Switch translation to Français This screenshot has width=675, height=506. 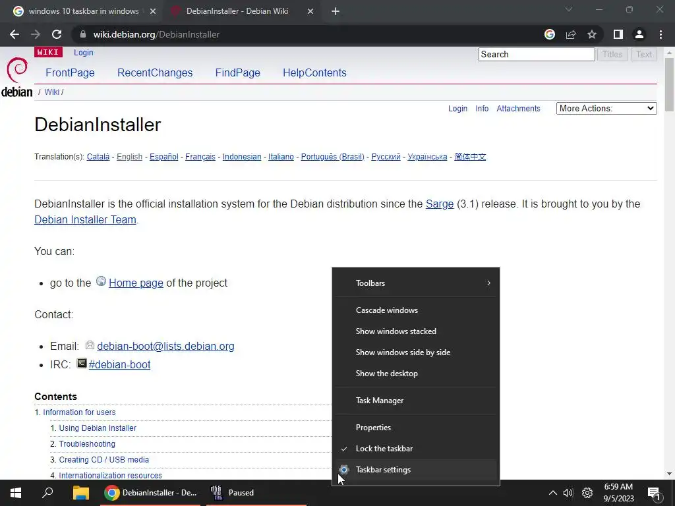200,157
